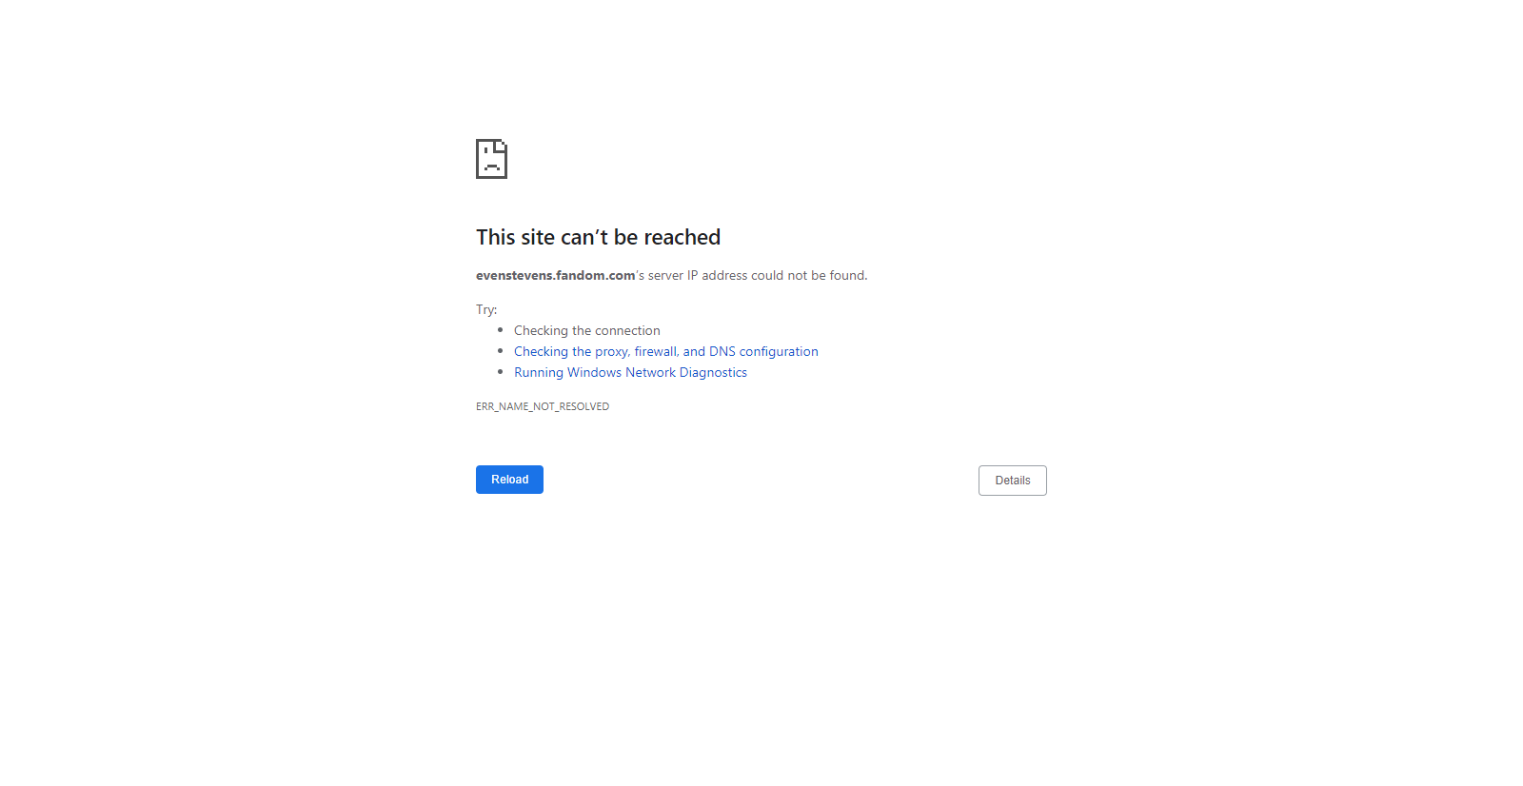
Task: Click the "Try:" label
Action: pyautogui.click(x=486, y=309)
